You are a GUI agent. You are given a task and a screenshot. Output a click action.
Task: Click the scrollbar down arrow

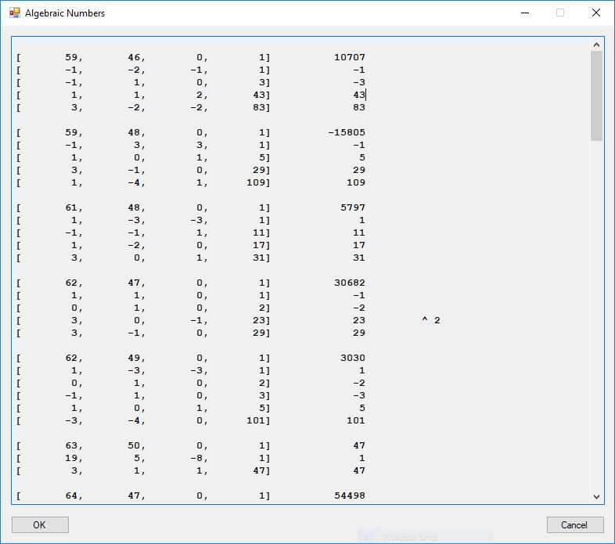(x=597, y=496)
